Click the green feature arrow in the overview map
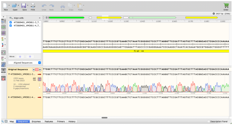 [67, 18]
